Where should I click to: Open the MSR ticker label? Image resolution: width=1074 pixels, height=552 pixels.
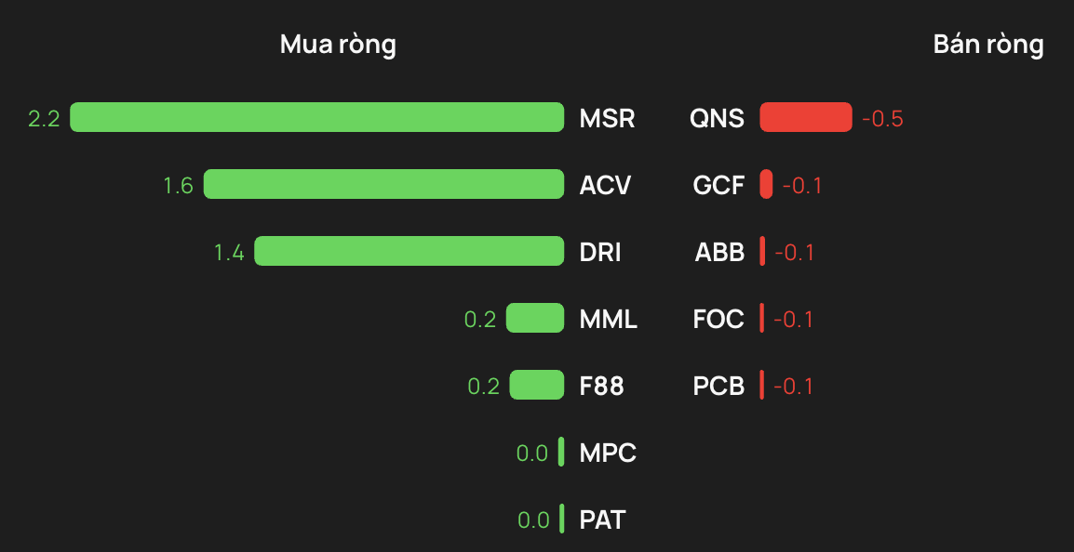(608, 118)
